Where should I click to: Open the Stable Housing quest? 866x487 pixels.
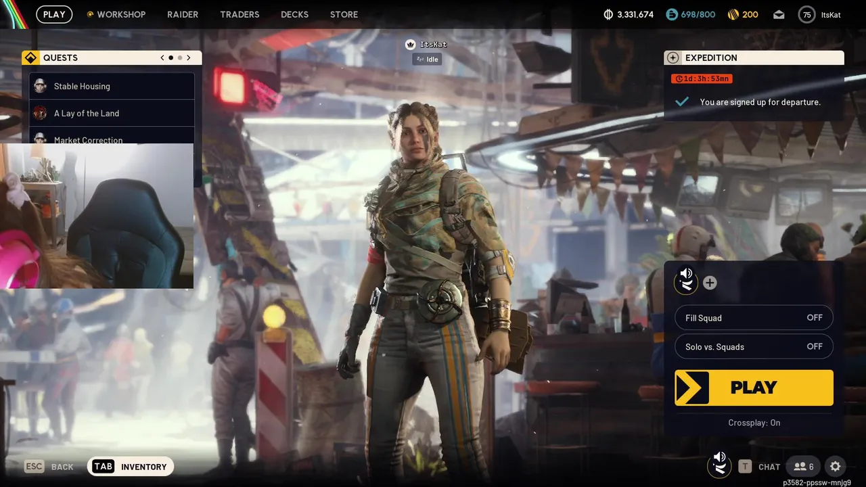(x=112, y=86)
